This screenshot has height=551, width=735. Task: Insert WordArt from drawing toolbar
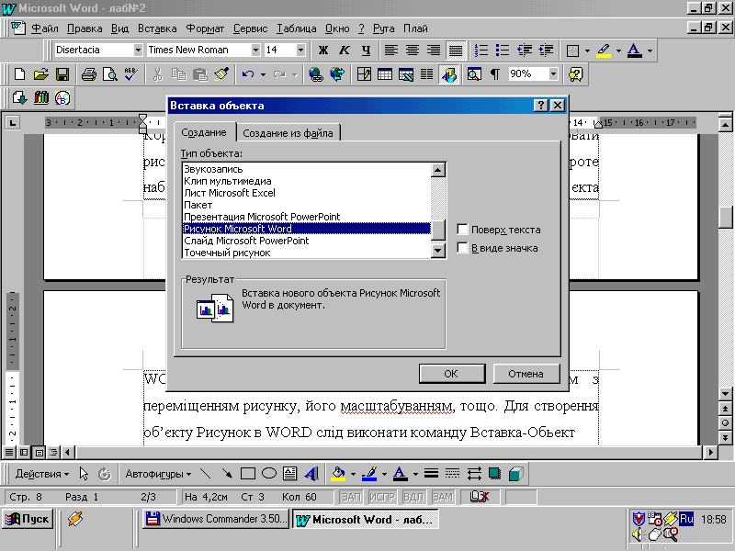(x=311, y=474)
